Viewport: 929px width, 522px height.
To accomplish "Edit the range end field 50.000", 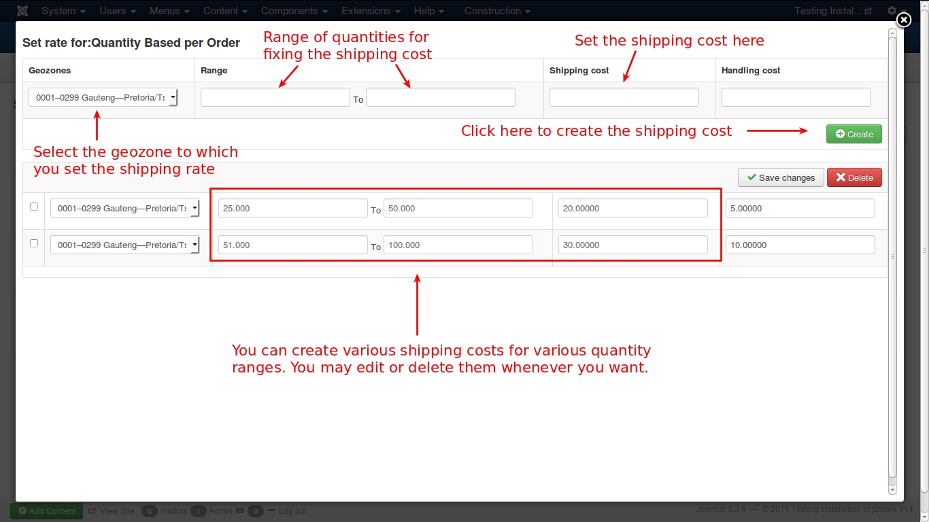I will coord(458,208).
